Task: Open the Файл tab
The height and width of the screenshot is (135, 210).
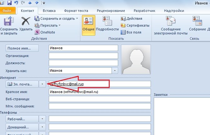Action: click(7, 11)
